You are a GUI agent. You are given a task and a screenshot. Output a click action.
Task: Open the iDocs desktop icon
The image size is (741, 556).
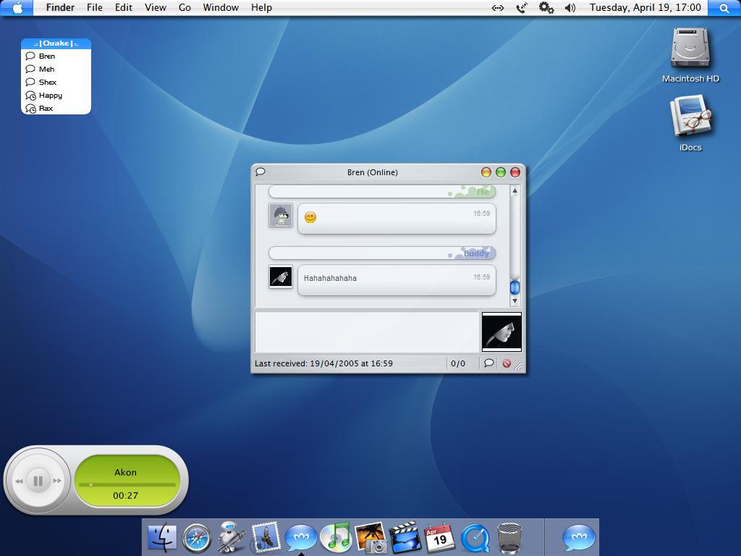(x=690, y=117)
